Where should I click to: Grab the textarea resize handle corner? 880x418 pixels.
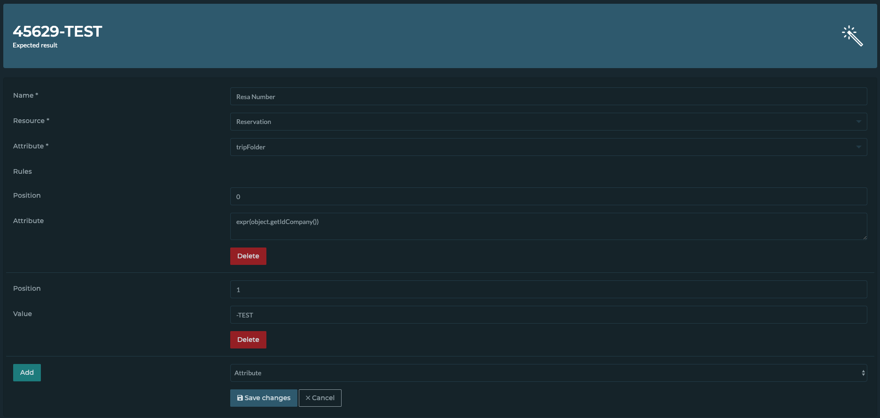[x=864, y=237]
